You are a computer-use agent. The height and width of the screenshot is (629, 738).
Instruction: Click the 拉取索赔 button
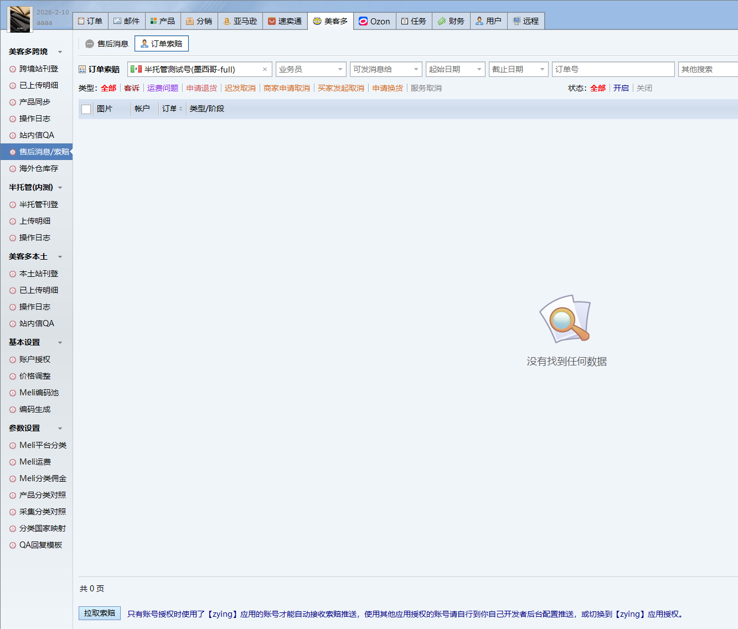[x=100, y=613]
